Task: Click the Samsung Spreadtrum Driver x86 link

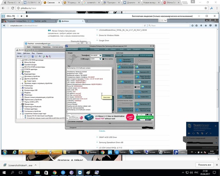Action: coord(111,143)
